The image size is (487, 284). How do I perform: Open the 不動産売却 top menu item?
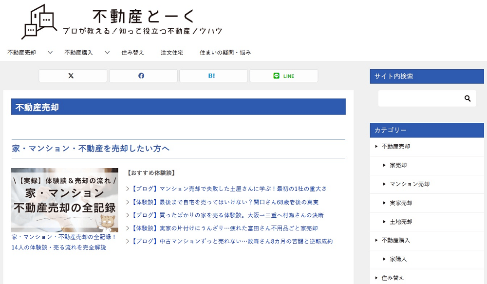(21, 53)
